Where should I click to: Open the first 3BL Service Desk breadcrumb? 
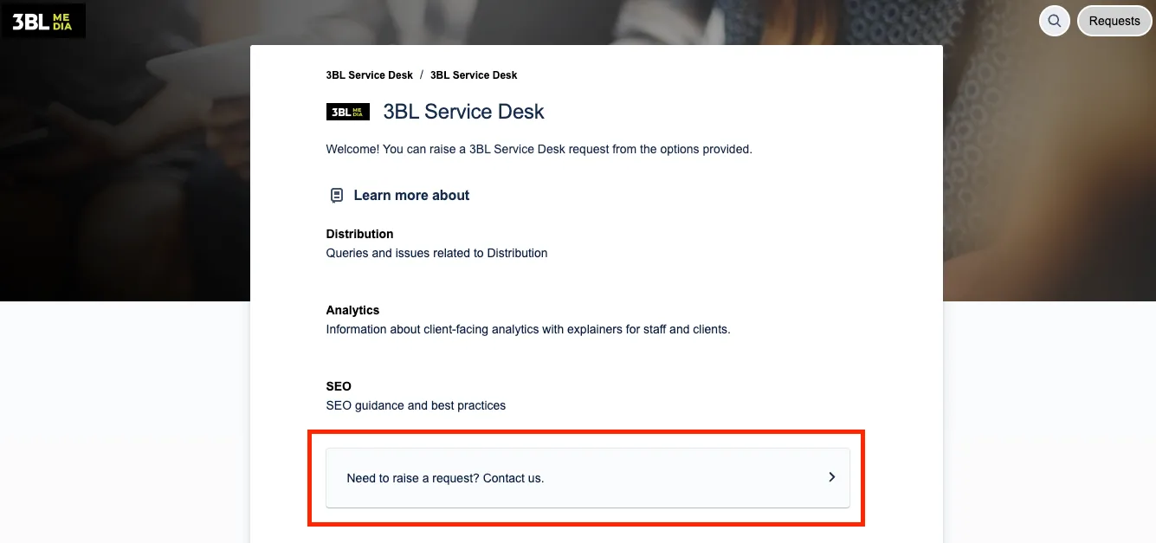point(370,75)
